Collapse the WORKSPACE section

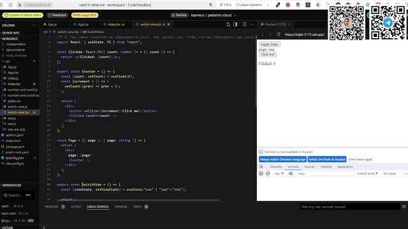[10, 39]
